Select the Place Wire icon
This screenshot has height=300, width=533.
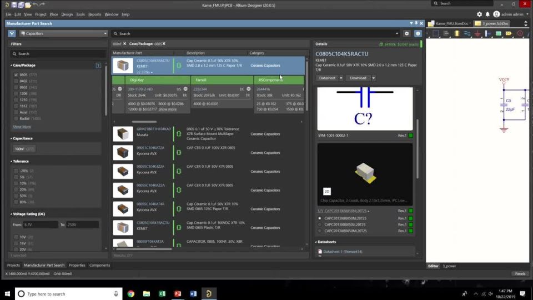click(467, 33)
